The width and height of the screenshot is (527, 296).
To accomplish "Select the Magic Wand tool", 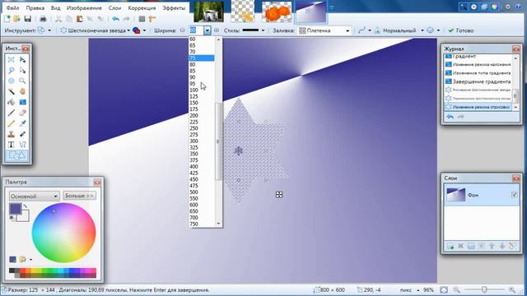I will pyautogui.click(x=12, y=91).
